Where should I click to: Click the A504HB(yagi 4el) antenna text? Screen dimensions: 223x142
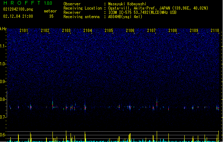pyautogui.click(x=125, y=17)
